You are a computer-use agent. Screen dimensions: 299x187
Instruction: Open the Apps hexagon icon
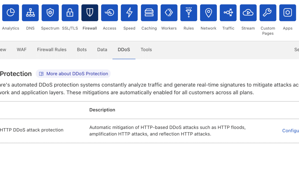(288, 12)
